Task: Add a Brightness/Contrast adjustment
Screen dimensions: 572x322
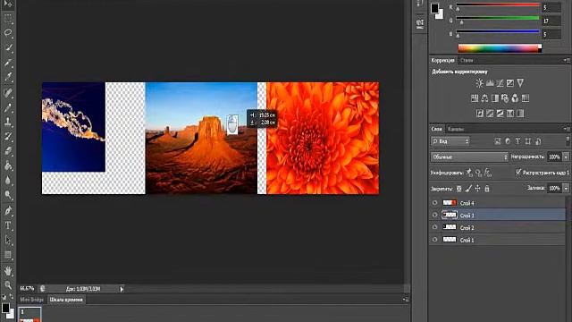Action: tap(479, 83)
